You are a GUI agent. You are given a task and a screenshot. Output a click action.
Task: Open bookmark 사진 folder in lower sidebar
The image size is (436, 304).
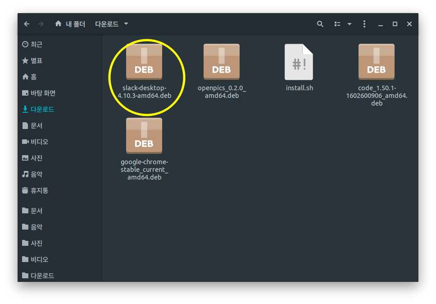36,243
